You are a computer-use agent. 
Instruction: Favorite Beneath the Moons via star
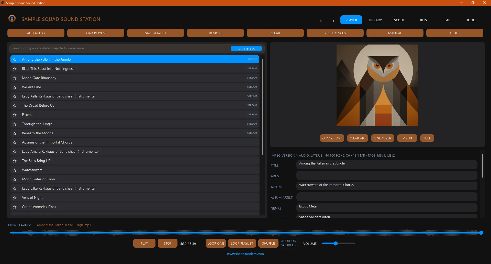[x=15, y=133]
